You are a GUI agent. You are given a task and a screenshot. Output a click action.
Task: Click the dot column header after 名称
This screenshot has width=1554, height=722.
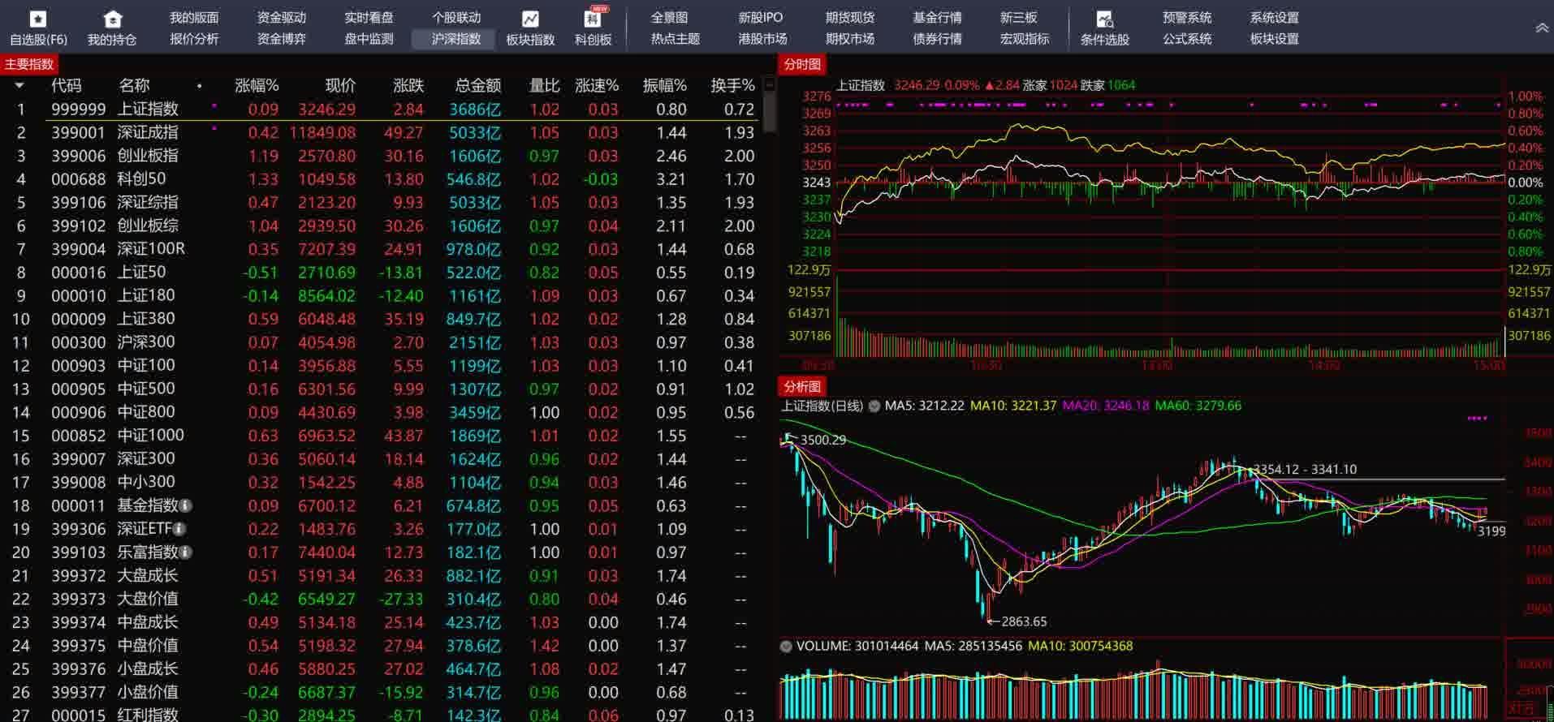[199, 86]
